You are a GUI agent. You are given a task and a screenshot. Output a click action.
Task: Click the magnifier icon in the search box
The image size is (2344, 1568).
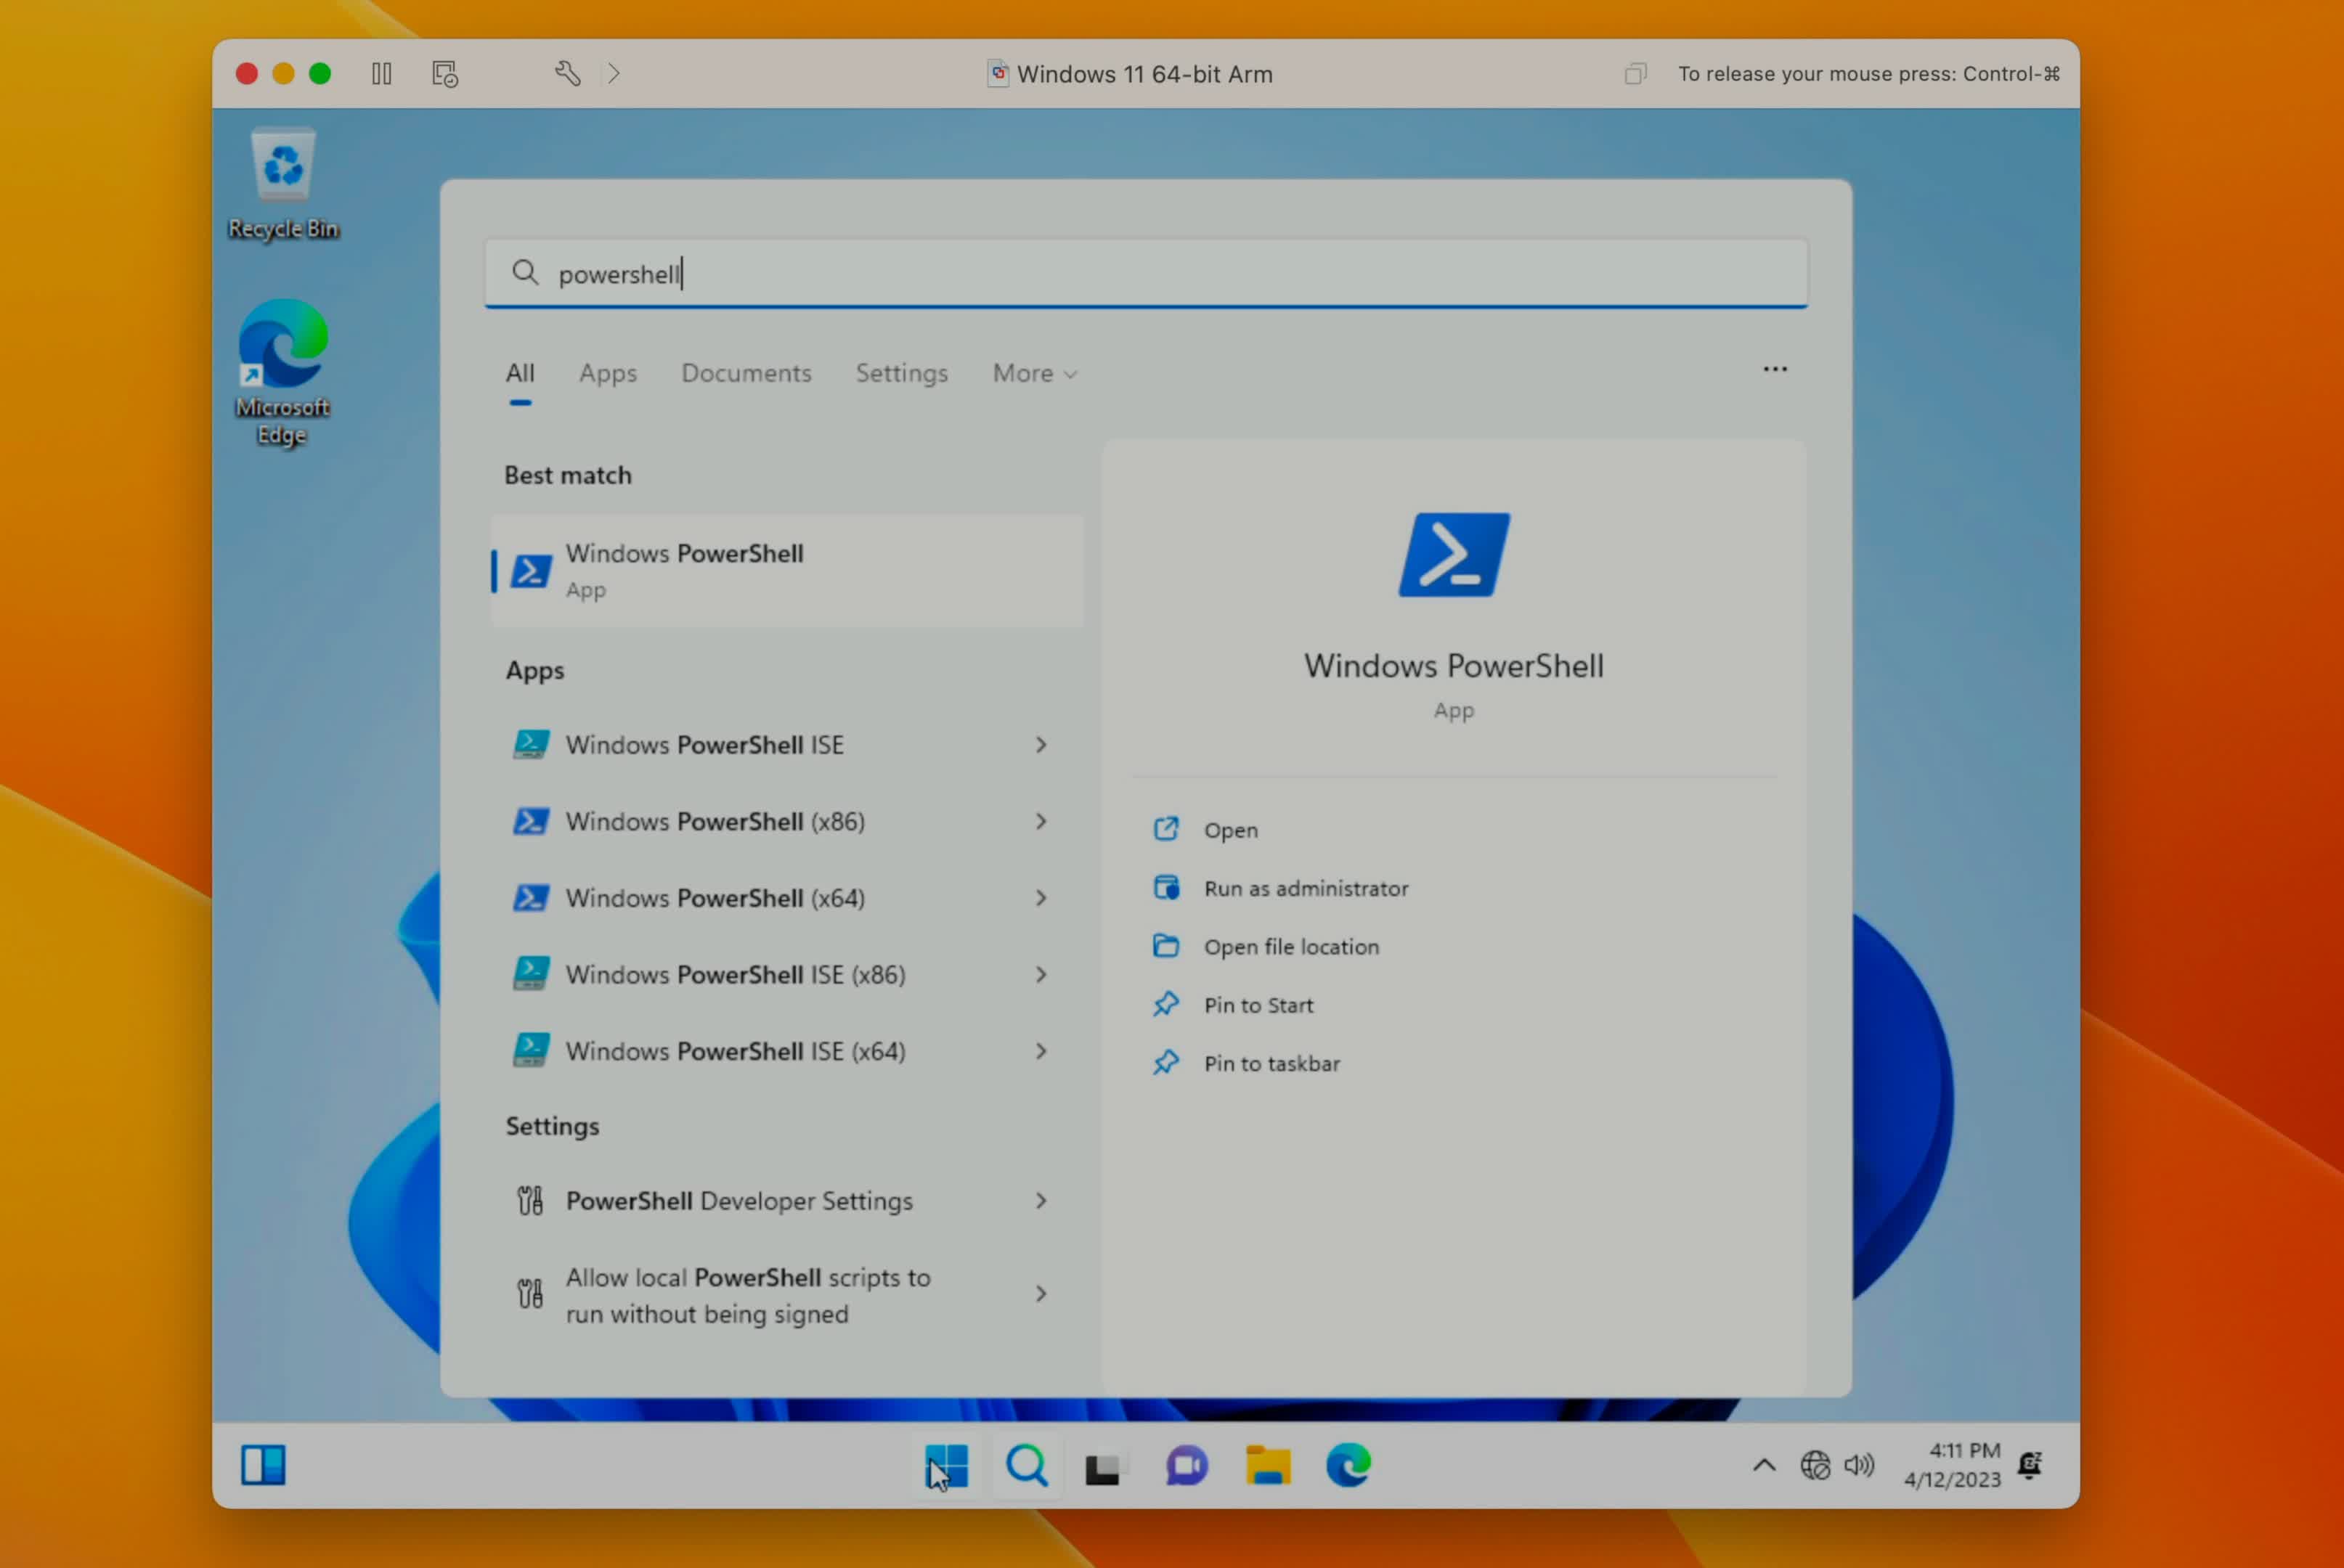pyautogui.click(x=525, y=273)
